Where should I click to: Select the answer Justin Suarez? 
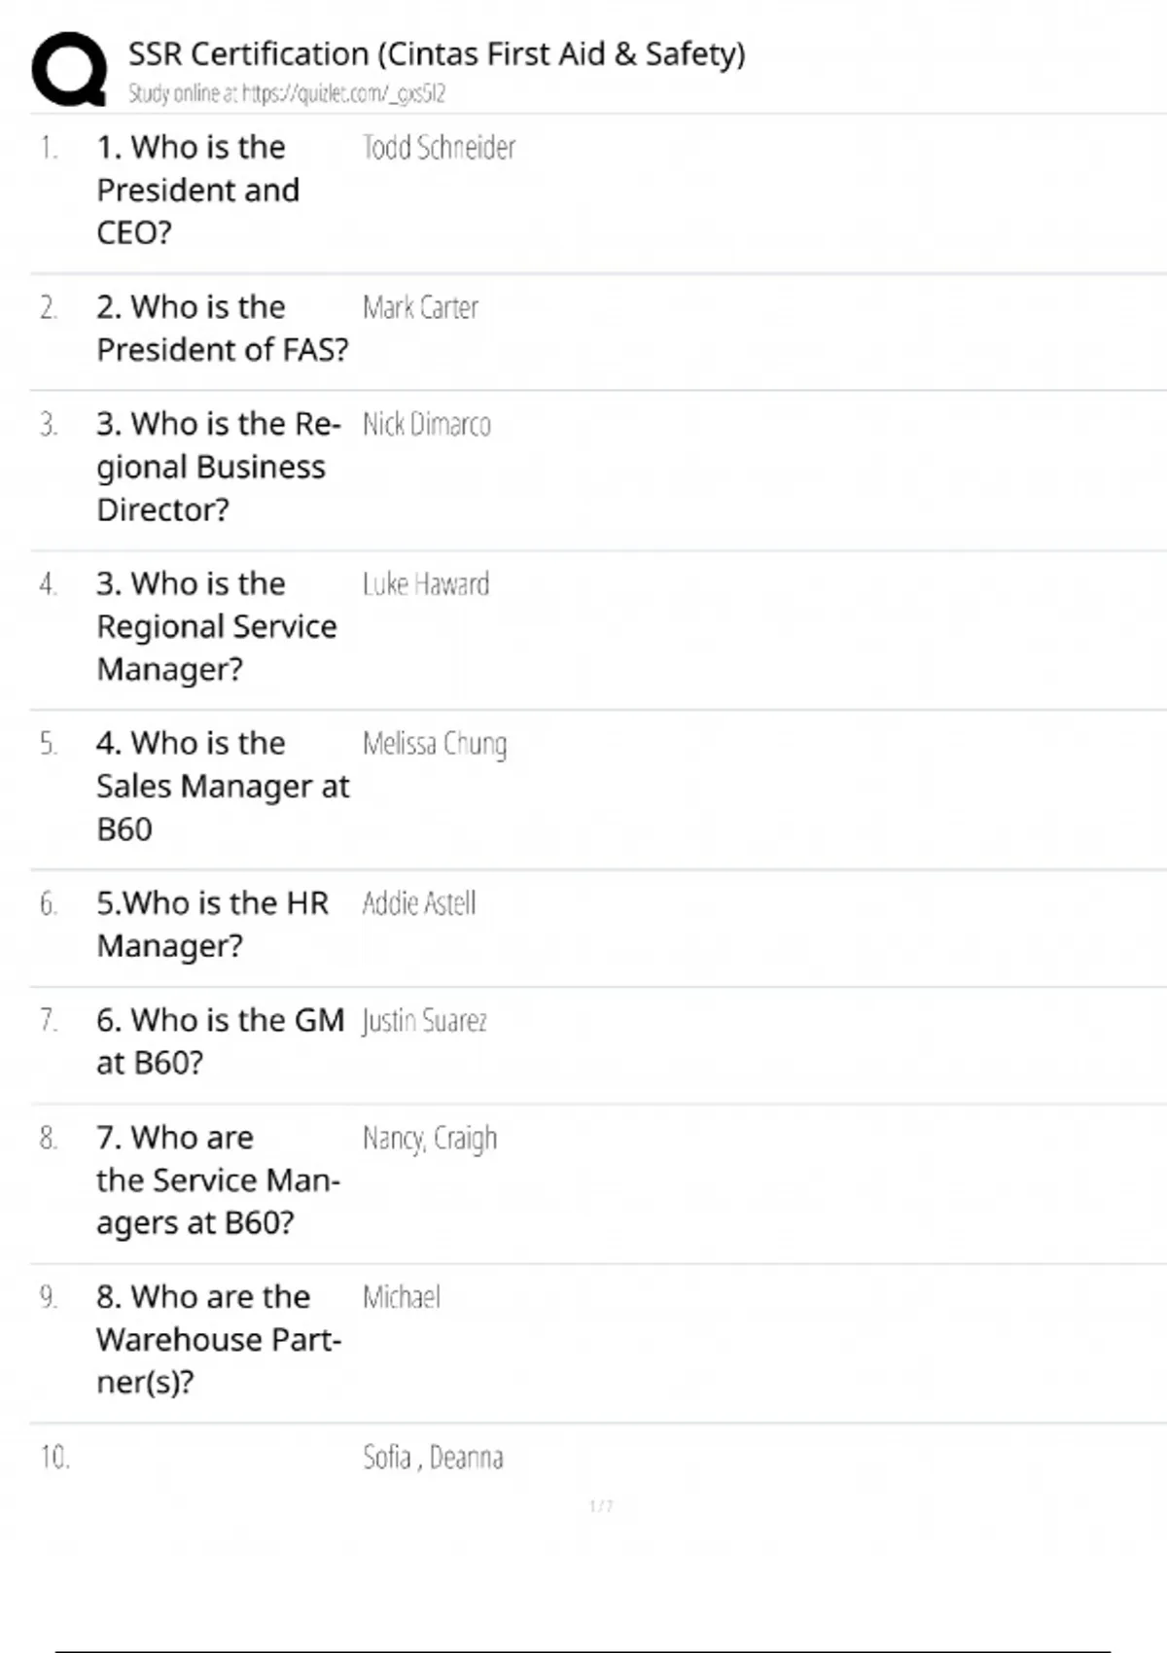pyautogui.click(x=424, y=1021)
